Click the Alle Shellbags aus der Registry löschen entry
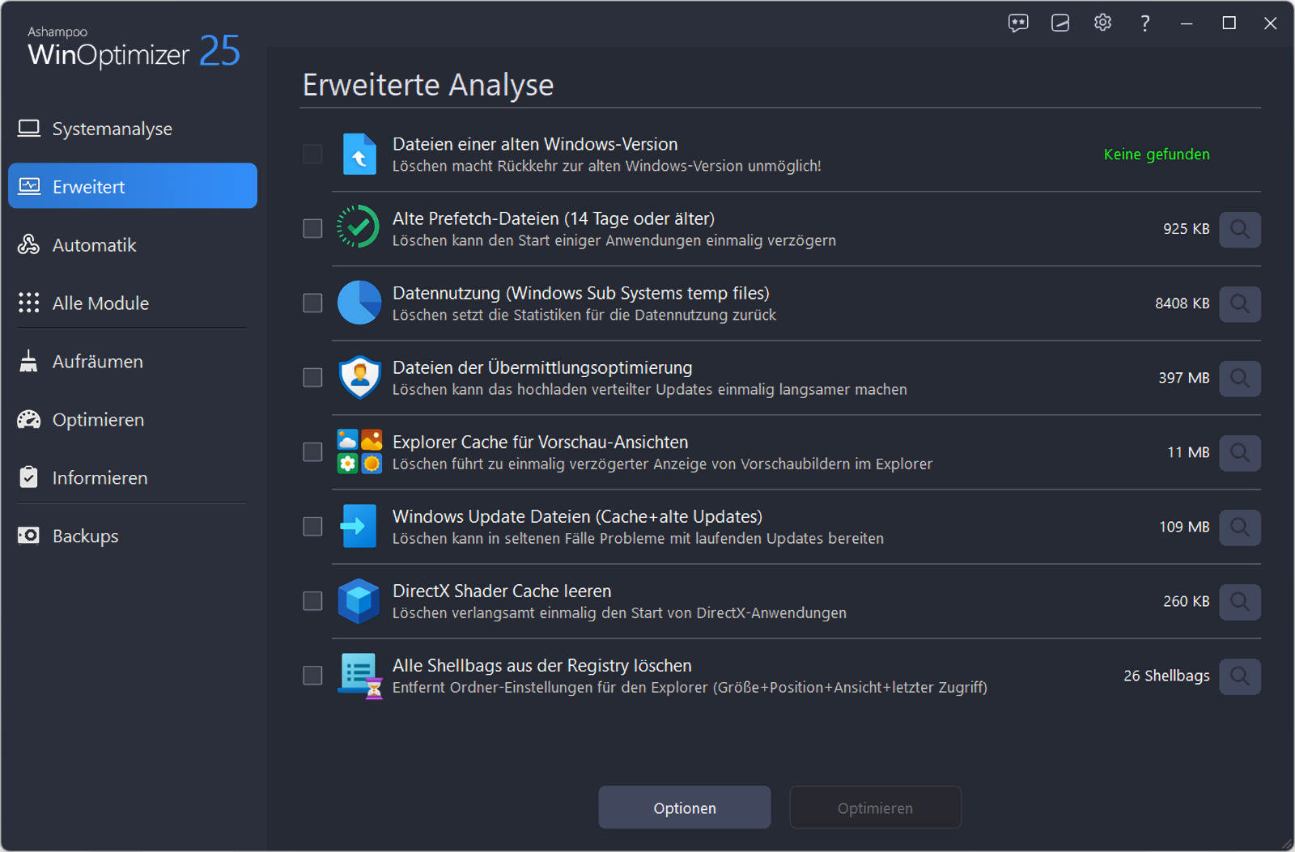This screenshot has width=1295, height=852. click(x=541, y=666)
